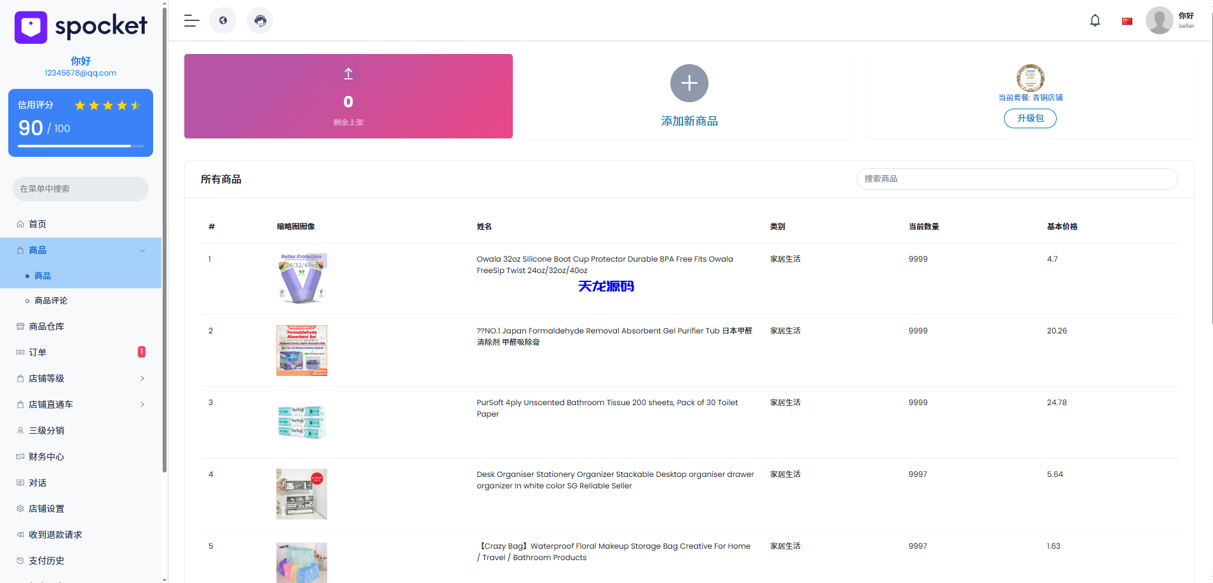
Task: Expand the 店铺等级 menu
Action: (x=142, y=378)
